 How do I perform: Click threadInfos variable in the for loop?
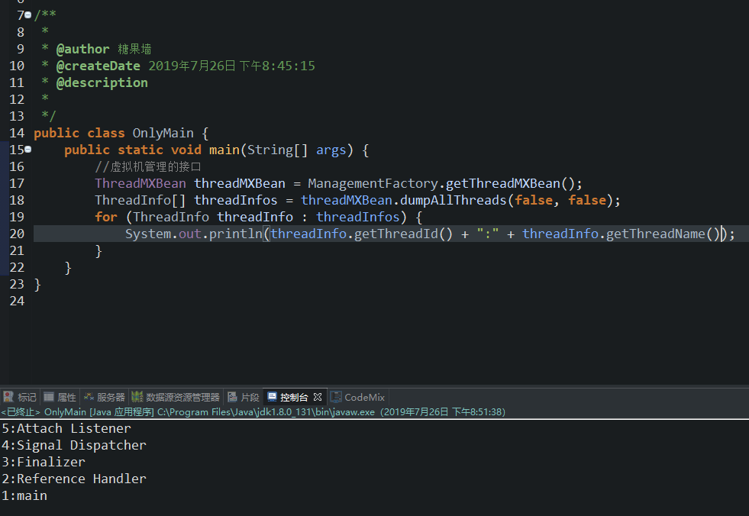point(358,217)
